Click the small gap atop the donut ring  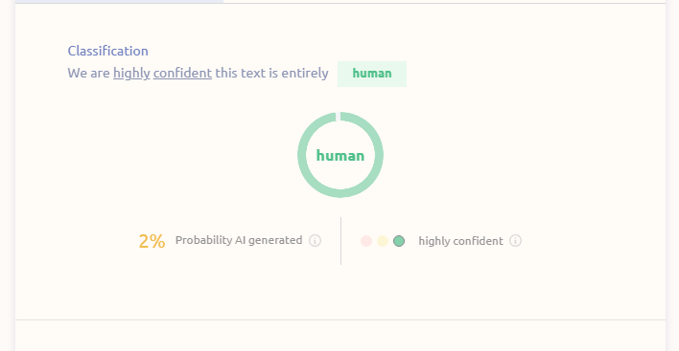click(339, 116)
